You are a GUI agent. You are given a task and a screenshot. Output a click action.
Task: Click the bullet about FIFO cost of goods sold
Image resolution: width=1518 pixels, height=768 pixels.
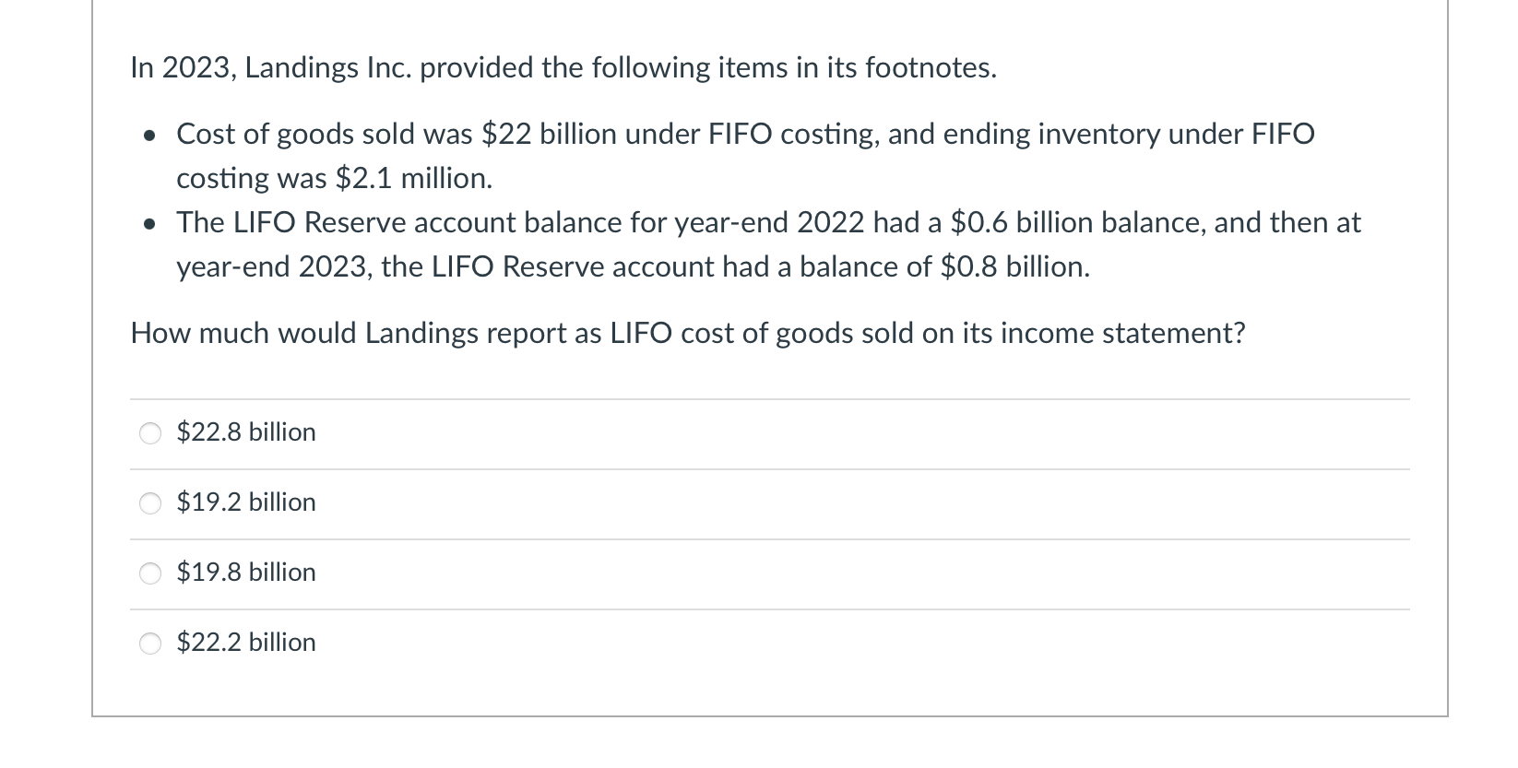[x=745, y=156]
